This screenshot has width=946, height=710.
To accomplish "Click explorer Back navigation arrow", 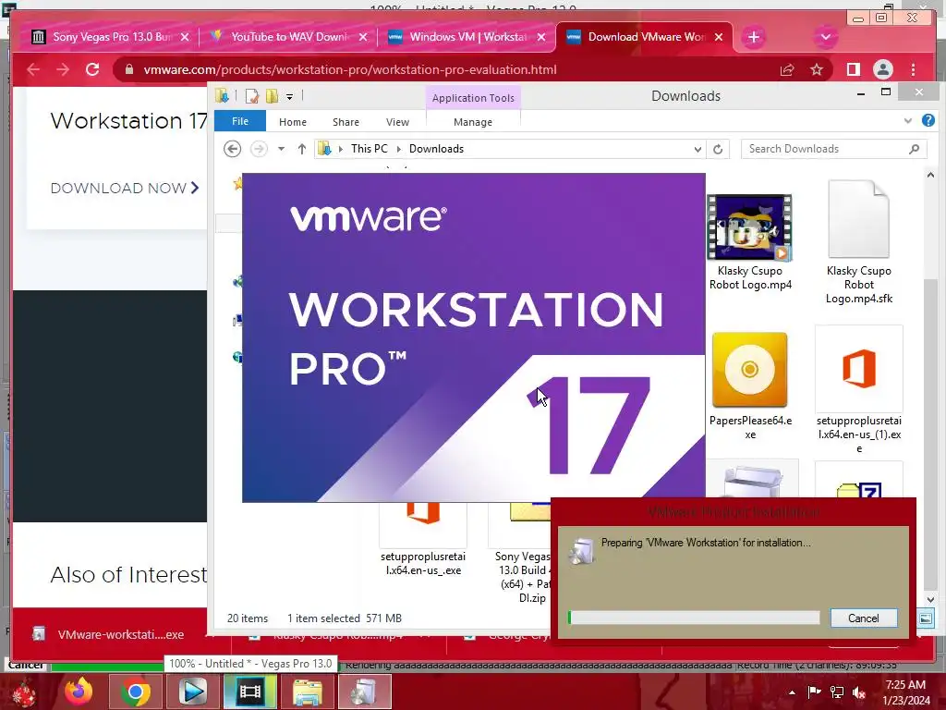I will pos(232,149).
